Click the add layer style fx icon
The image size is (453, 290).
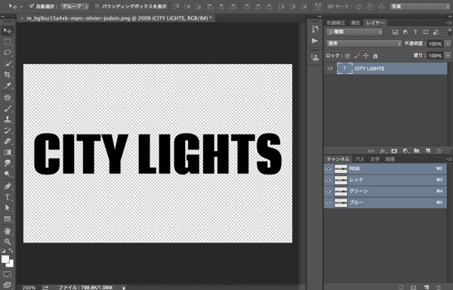point(383,151)
